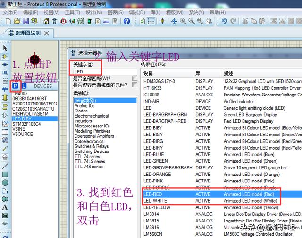302x238 pixels.
Task: Select the Component Mode tool
Action: [5, 56]
